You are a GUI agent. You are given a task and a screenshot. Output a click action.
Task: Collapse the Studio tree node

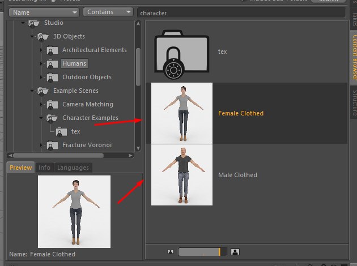[x=23, y=23]
